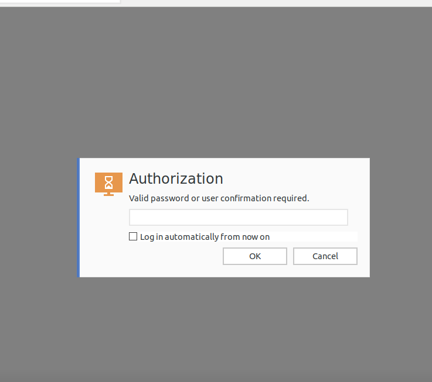This screenshot has width=432, height=382.
Task: Enable the automatic login checkbox
Action: click(x=133, y=236)
